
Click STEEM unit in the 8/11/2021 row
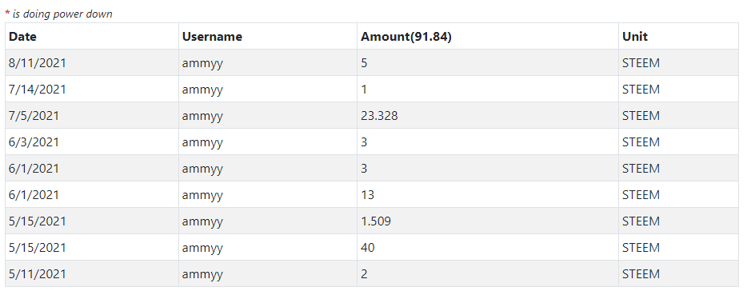tap(678, 63)
